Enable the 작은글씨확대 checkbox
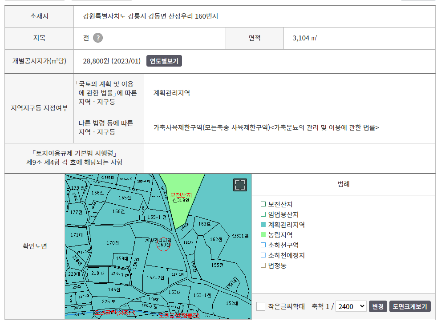The width and height of the screenshot is (441, 325). (261, 306)
